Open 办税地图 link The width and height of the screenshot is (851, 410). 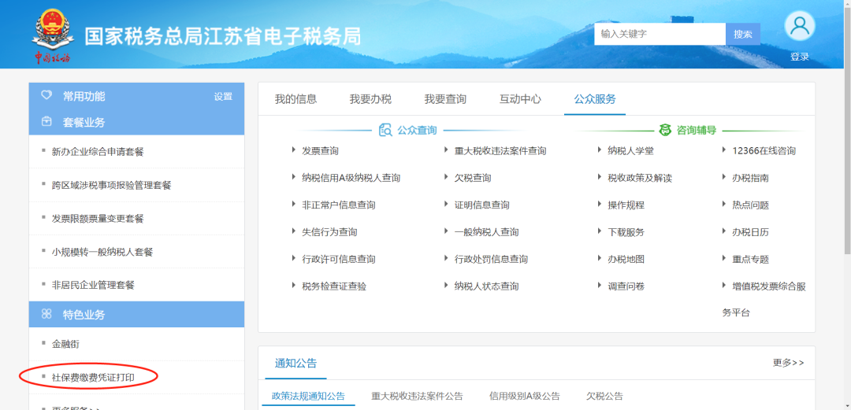(626, 259)
